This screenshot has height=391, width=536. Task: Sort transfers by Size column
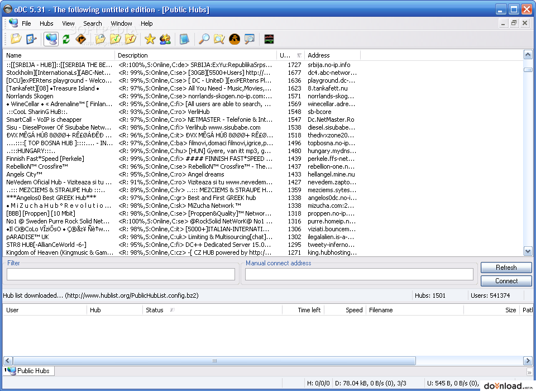[491, 310]
